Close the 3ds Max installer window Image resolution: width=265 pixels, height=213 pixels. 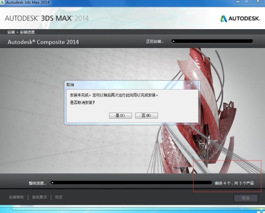point(258,1)
